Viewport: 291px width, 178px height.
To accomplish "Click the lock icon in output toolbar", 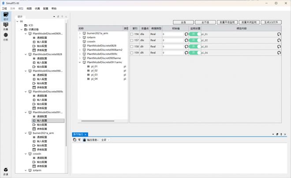I will click(84, 140).
